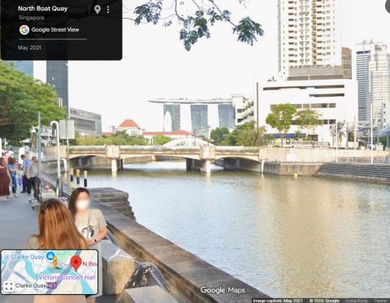Open the three-dot more options menu
Viewport: 390px width, 303px height.
tap(108, 10)
